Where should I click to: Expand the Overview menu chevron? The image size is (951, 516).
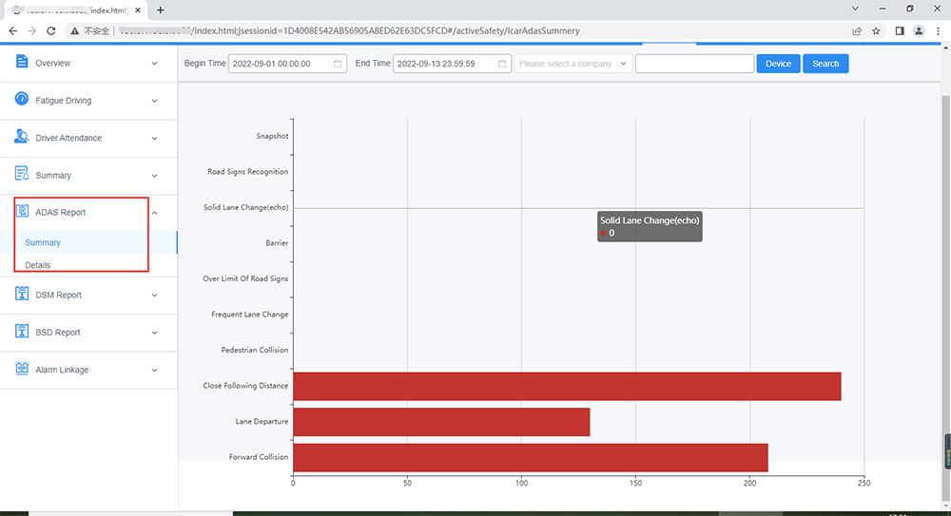tap(155, 63)
